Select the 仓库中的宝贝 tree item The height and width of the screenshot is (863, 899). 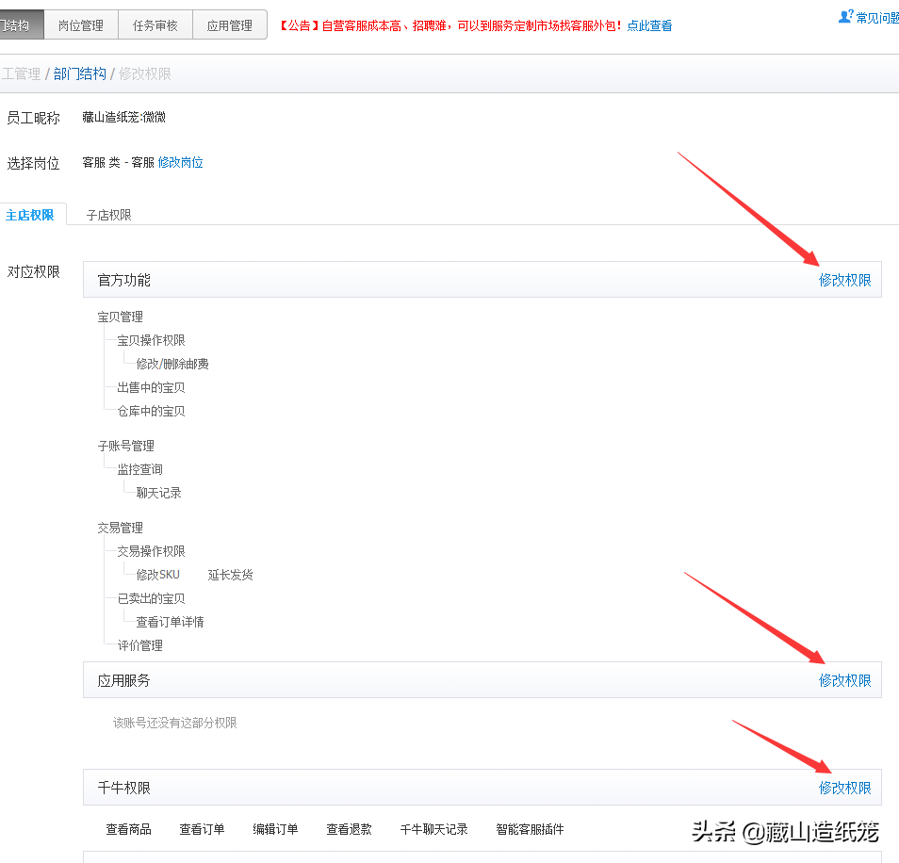point(152,412)
